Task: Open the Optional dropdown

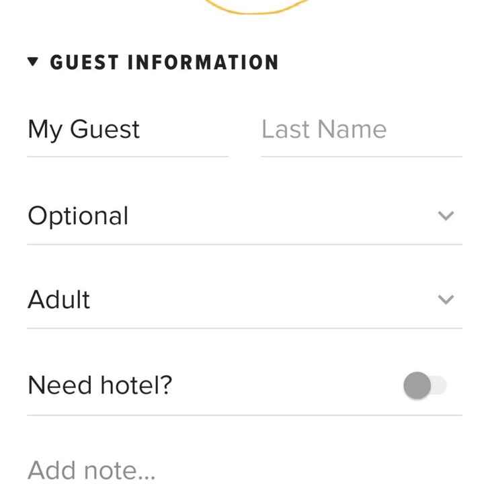Action: [x=244, y=216]
